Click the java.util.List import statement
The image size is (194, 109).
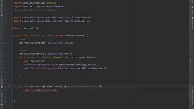27,28
